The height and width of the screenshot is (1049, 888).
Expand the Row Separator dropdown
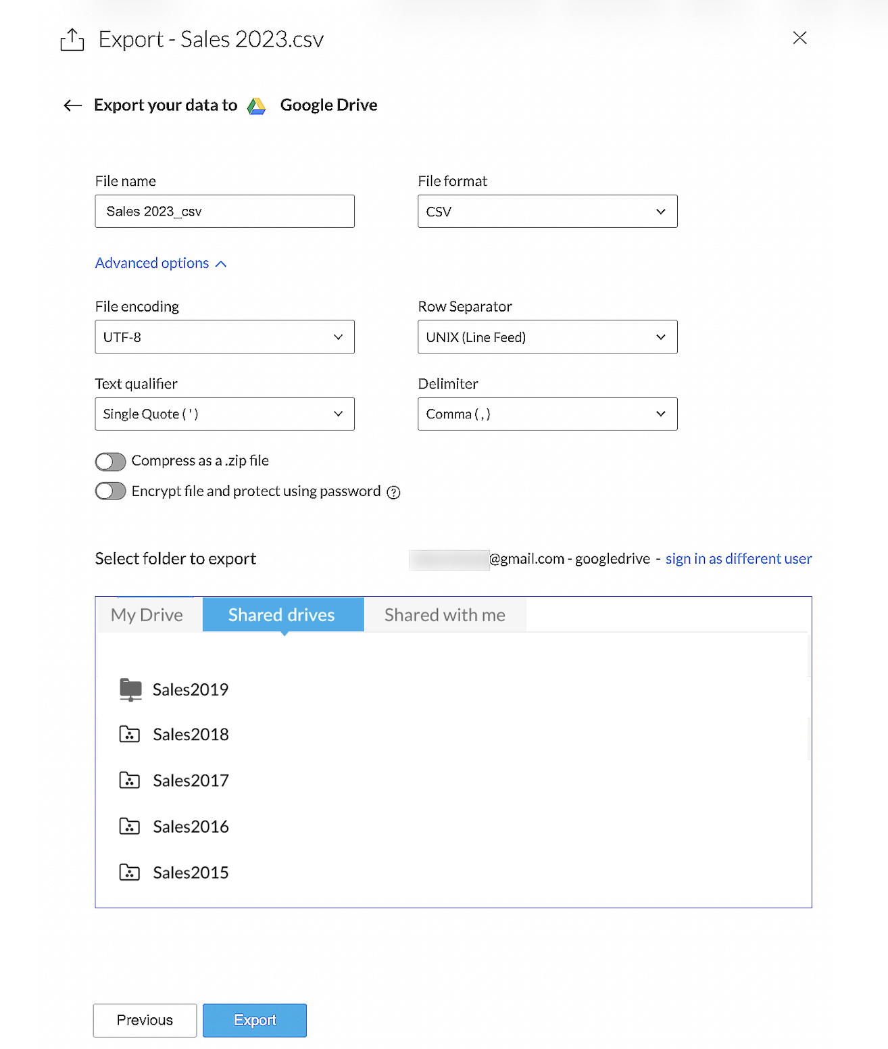click(x=547, y=337)
